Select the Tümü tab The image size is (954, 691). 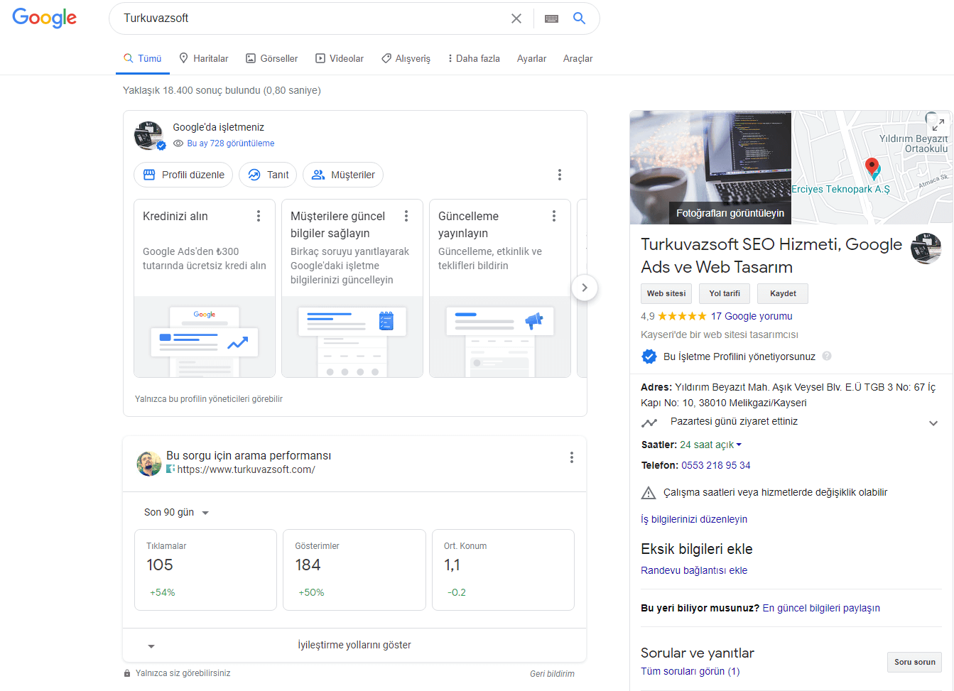[143, 58]
